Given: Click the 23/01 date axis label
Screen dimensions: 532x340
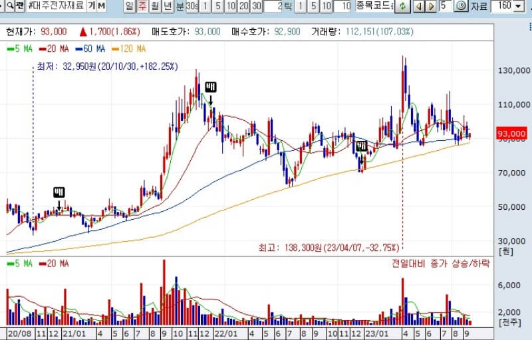Looking at the screenshot, I should (x=377, y=333).
